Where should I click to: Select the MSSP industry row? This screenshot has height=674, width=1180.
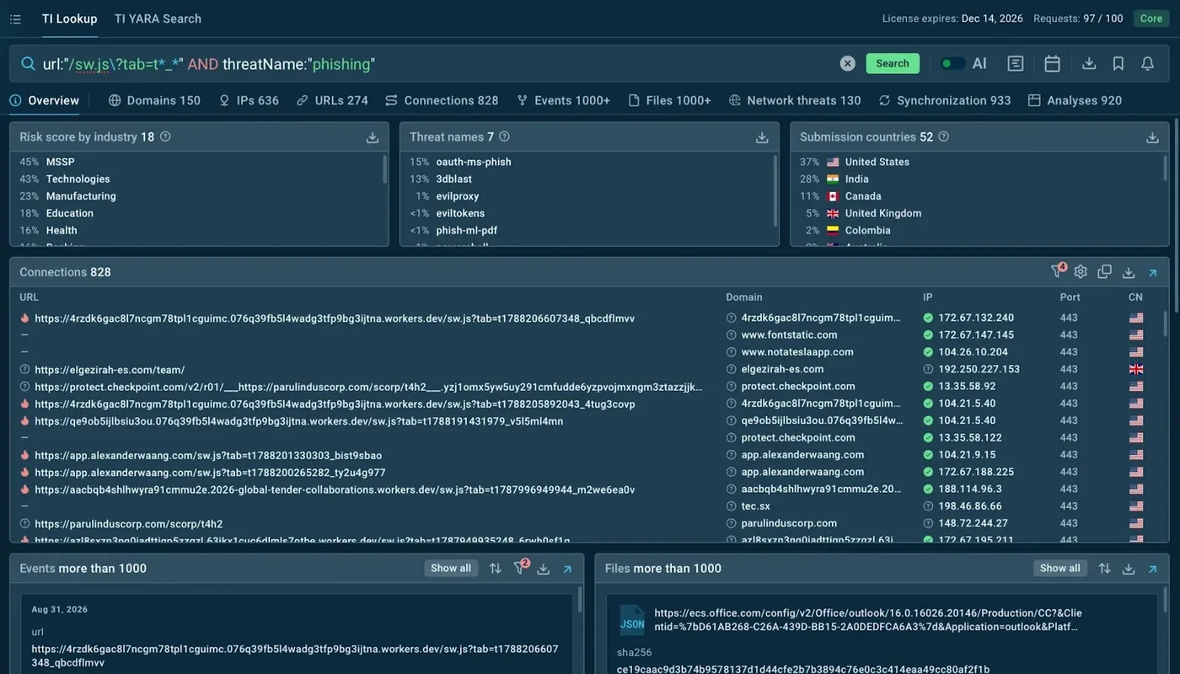pyautogui.click(x=60, y=162)
